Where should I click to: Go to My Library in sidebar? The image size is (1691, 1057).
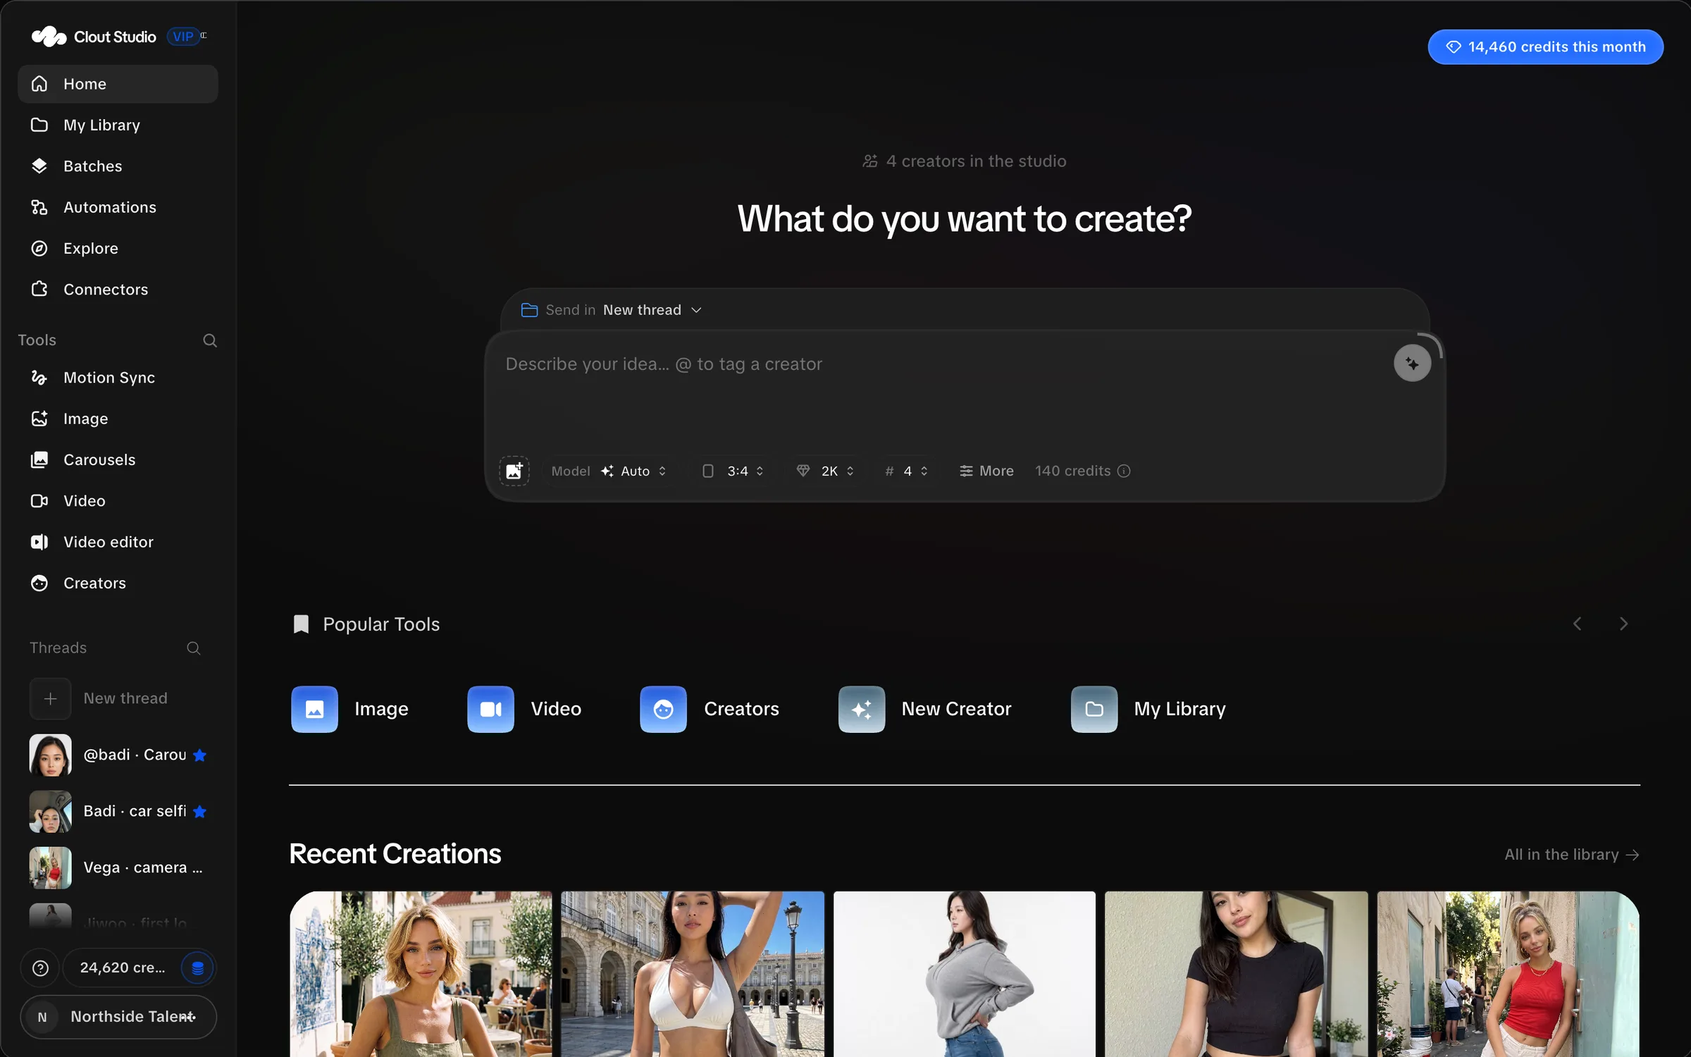click(118, 125)
